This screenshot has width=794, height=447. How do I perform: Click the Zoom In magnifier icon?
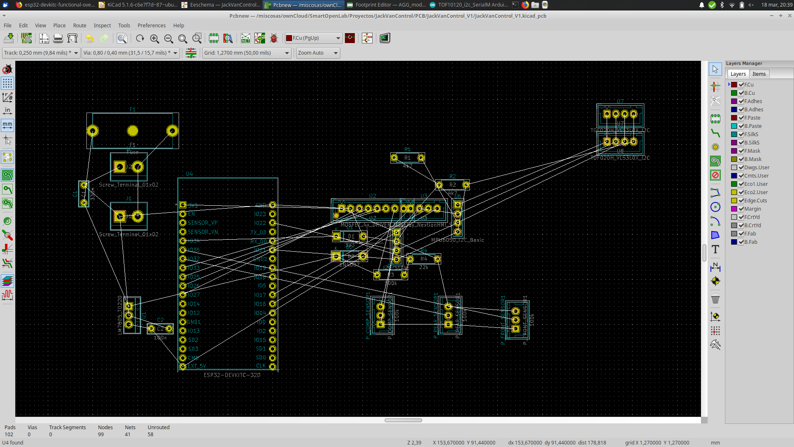pos(154,38)
